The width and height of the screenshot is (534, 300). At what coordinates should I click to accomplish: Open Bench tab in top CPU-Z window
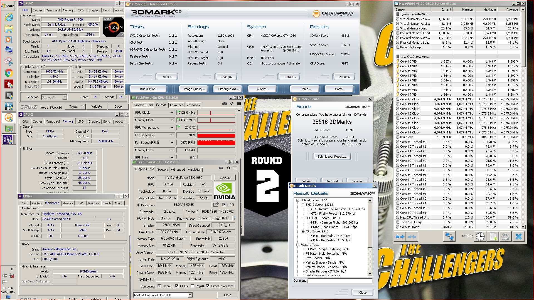(107, 10)
